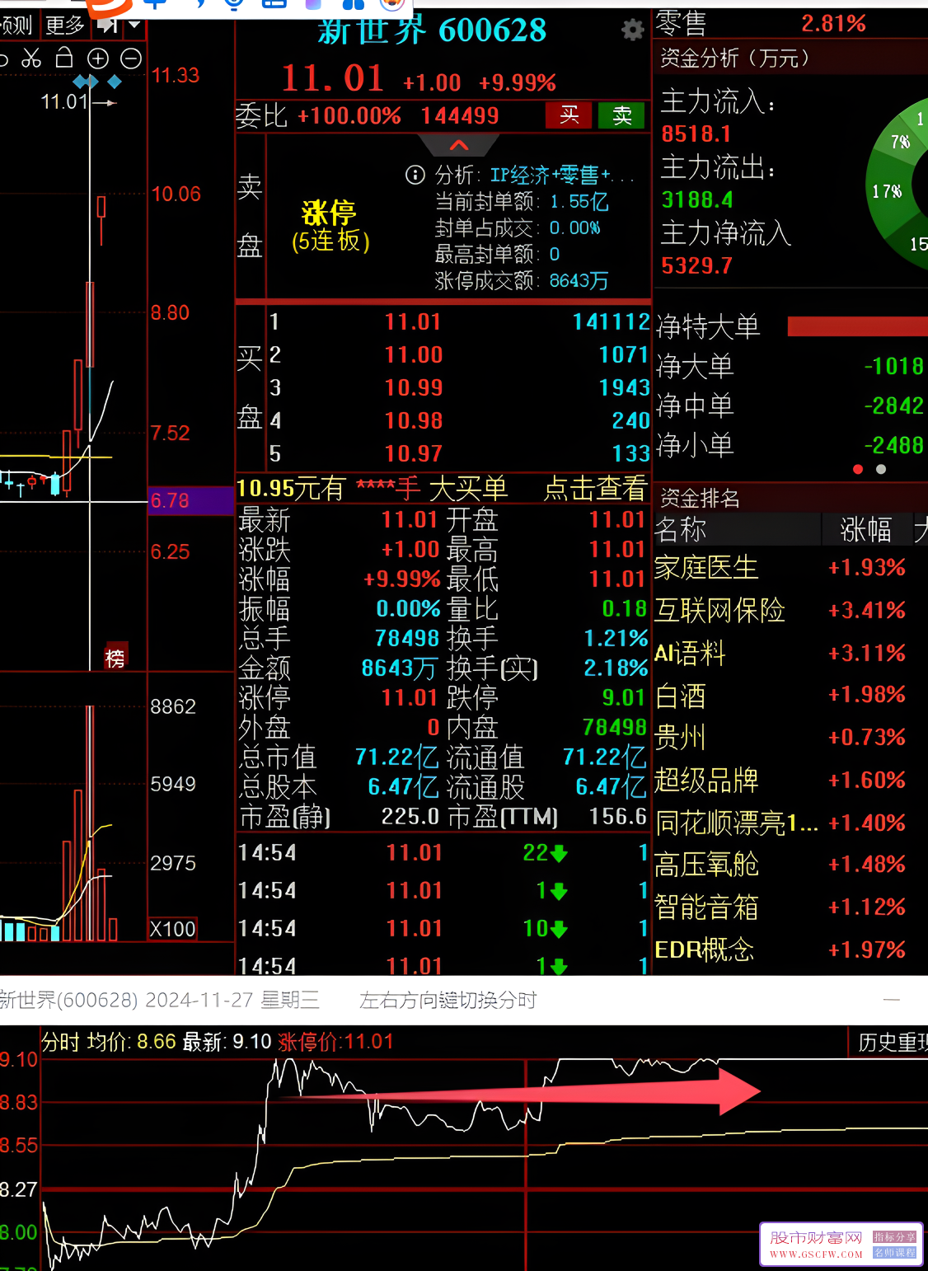Open the info icon beside 分析

point(415,175)
